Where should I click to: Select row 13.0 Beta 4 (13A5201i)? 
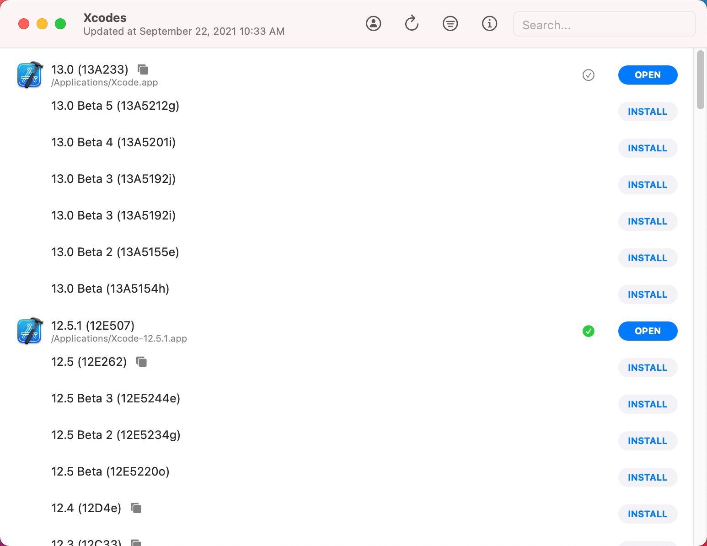[113, 143]
